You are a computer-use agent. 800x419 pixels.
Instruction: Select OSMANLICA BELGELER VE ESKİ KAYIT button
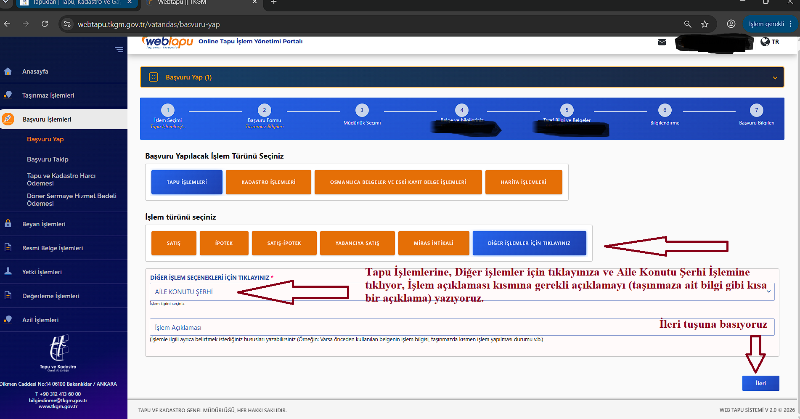pos(398,182)
